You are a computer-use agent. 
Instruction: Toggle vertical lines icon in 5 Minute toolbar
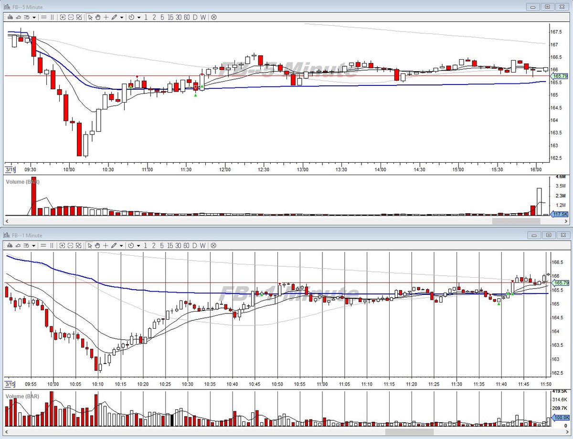coord(53,17)
